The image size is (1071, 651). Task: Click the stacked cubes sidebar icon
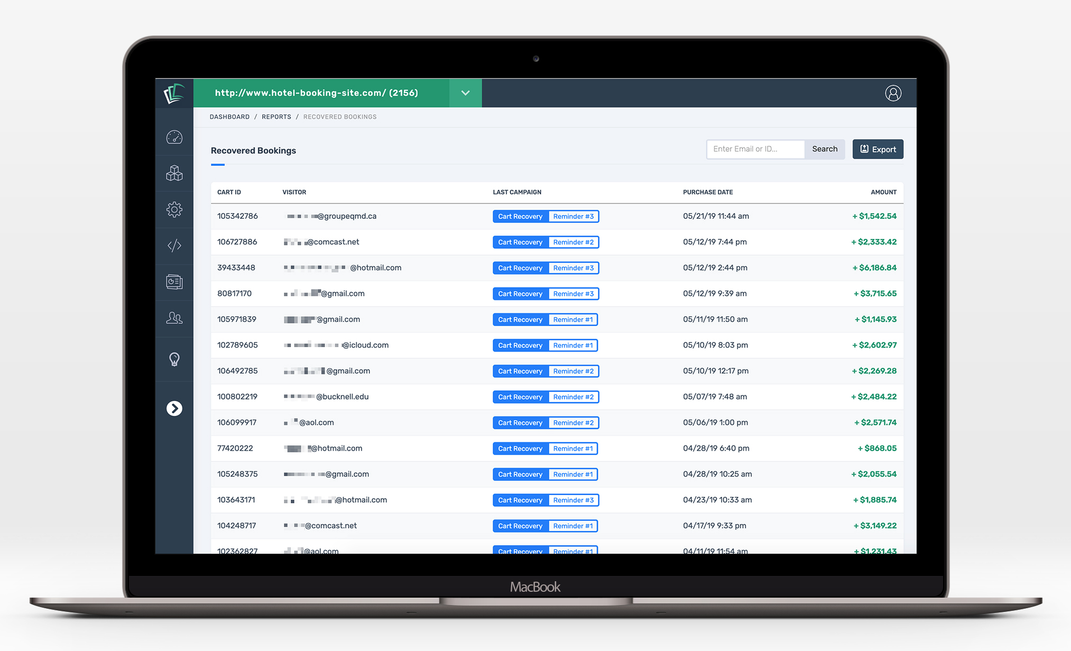pos(174,173)
